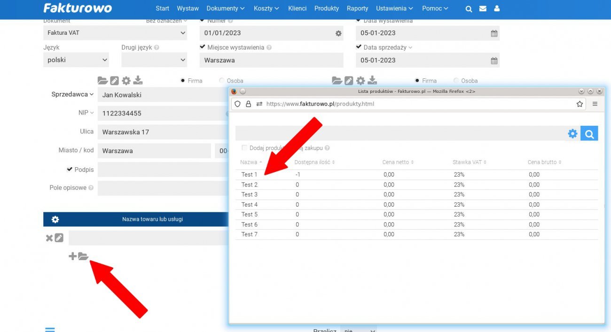Image resolution: width=611 pixels, height=332 pixels.
Task: Sort products by Cena netto header
Action: tap(398, 162)
